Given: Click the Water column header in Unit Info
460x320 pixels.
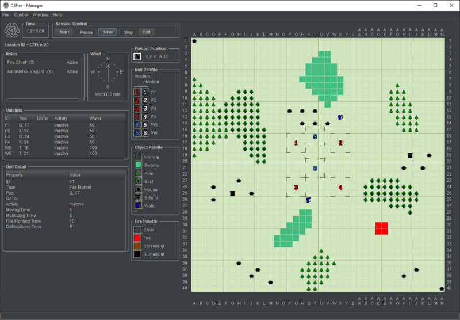Looking at the screenshot, I should [95, 118].
